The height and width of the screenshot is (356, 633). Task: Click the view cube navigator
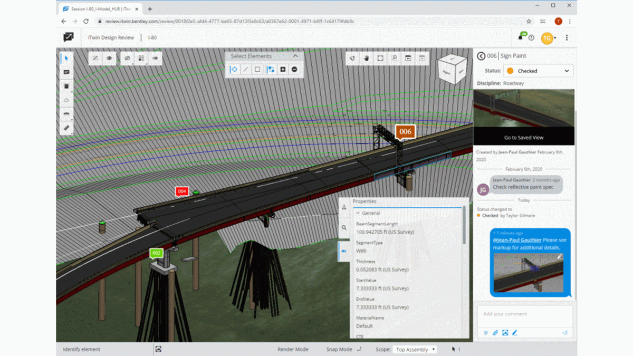453,69
